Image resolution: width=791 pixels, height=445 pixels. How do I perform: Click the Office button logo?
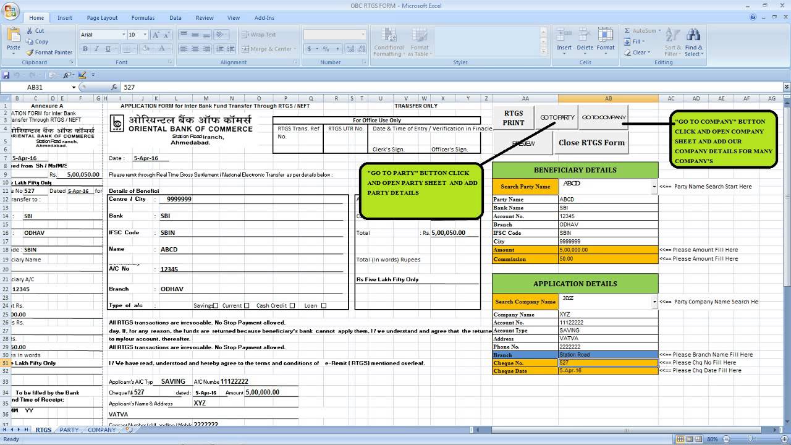(11, 11)
